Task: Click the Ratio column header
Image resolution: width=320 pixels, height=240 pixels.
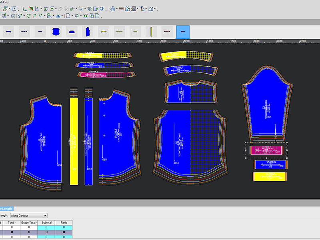Action: 64,222
